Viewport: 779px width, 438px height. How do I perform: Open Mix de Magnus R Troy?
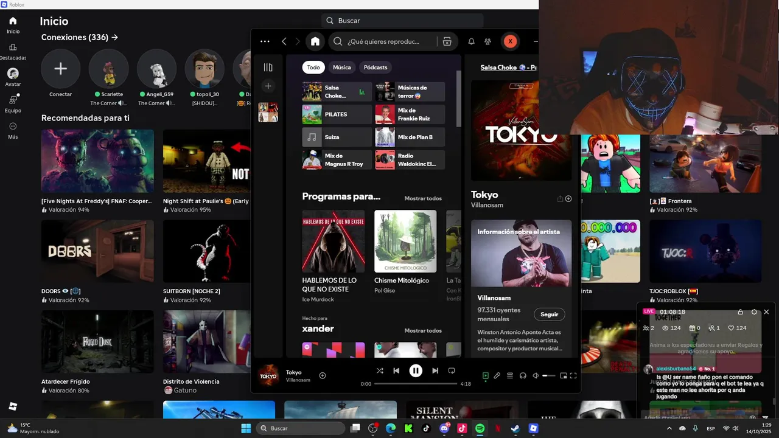[x=337, y=159]
